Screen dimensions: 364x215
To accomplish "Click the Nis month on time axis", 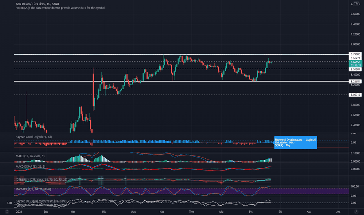I will [x=104, y=212].
